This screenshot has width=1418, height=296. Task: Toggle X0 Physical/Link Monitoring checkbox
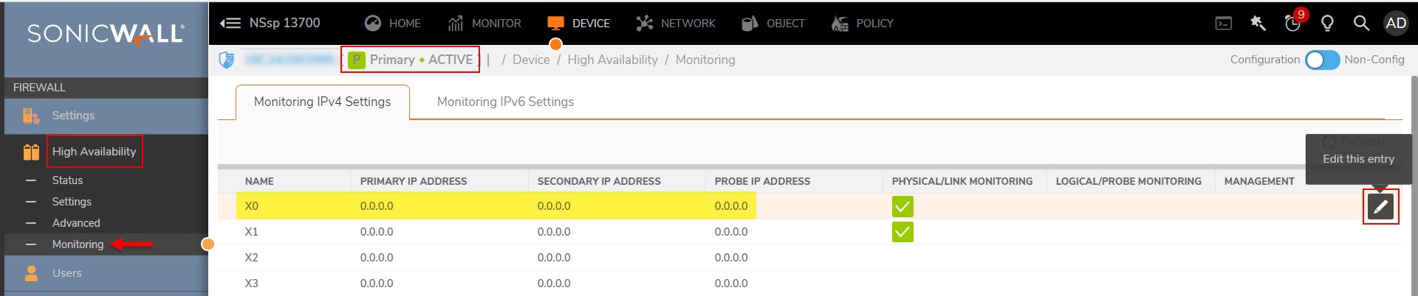(902, 207)
